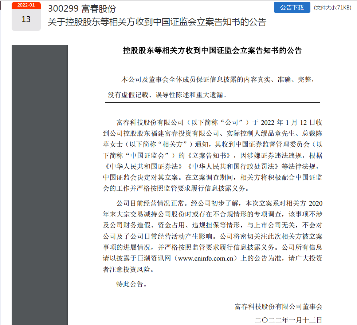Screen dimensions: 357x325
Task: Click the 2022-01 13 date badge
Action: pos(26,16)
